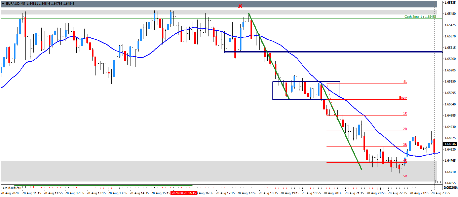Click the 'SL' stop-loss label

click(x=405, y=82)
